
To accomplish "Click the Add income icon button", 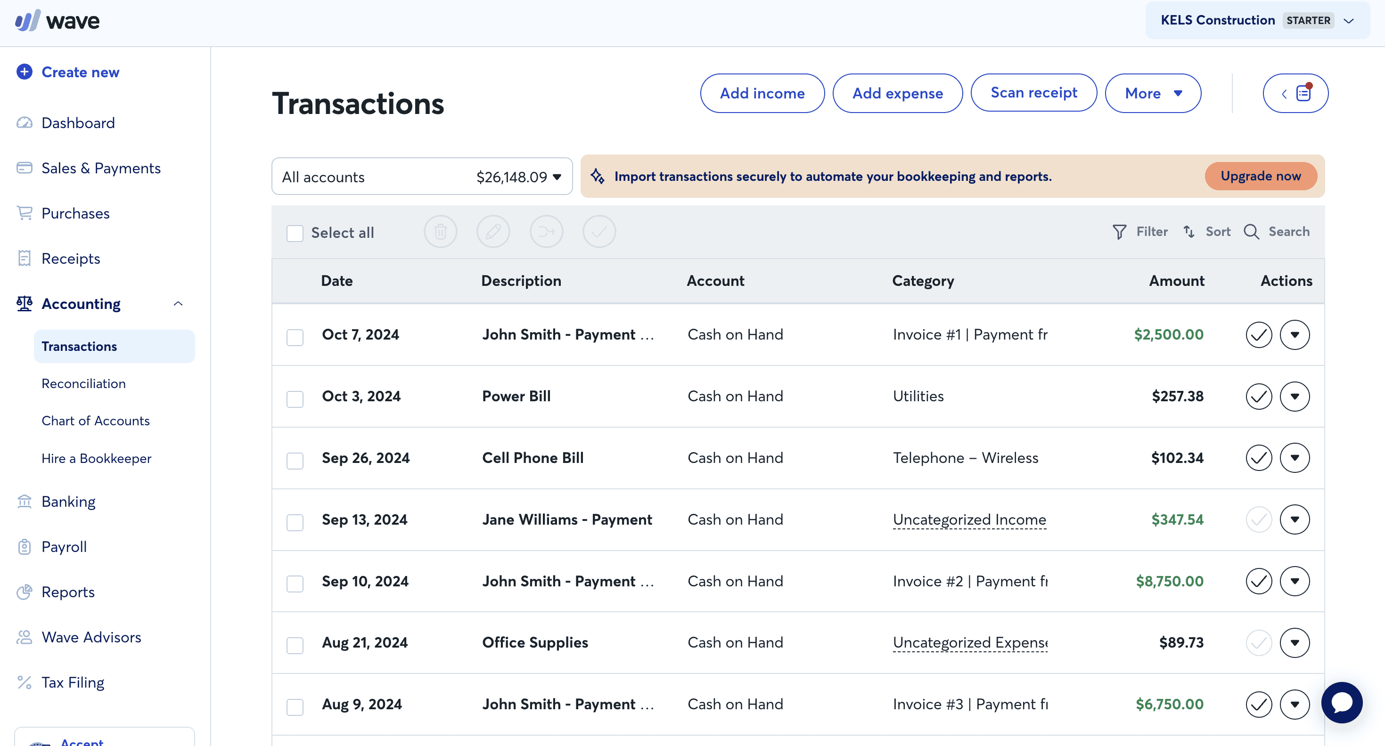I will 763,93.
